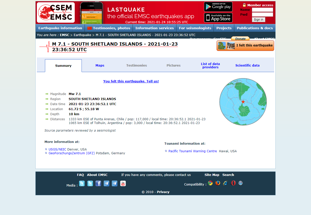Open the Google Play app badge
Screen dimensions: 311x215
[x=218, y=7]
